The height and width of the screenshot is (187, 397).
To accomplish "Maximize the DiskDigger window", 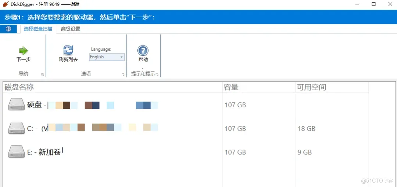I will [x=373, y=4].
